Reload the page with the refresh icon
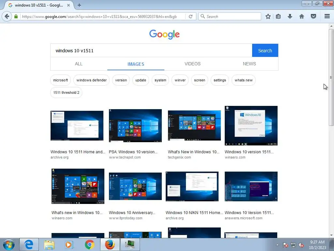The height and width of the screenshot is (251, 334). tap(190, 16)
